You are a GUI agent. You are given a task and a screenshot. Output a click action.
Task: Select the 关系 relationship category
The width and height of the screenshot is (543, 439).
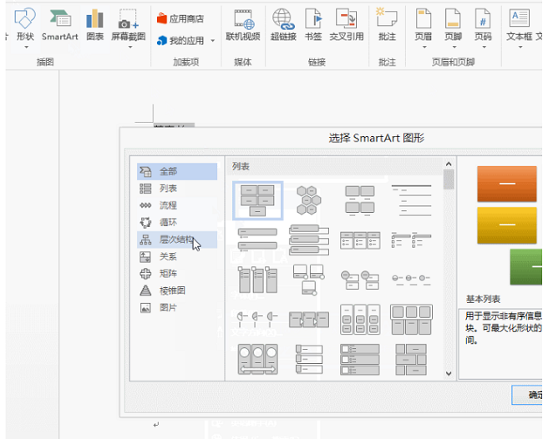click(177, 256)
